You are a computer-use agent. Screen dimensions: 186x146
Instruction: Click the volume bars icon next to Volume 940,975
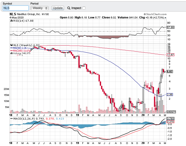coord(12,53)
